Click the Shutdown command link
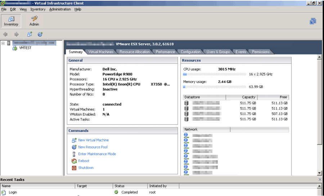The width and height of the screenshot is (324, 196). [x=86, y=168]
